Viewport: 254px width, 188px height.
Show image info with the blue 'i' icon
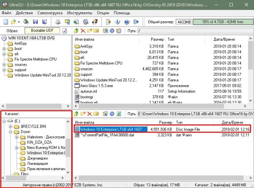click(x=117, y=22)
